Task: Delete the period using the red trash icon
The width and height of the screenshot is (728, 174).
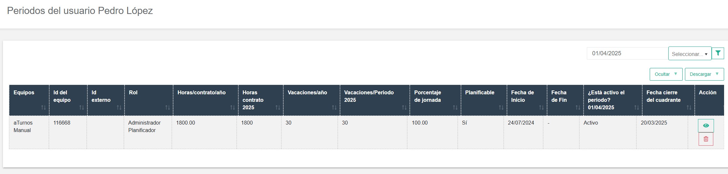Action: [706, 139]
